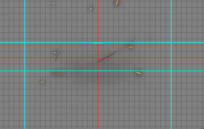This screenshot has width=204, height=129.
Task: Select the yellow fleck just left of the red vertical axis
Action: 91,9
